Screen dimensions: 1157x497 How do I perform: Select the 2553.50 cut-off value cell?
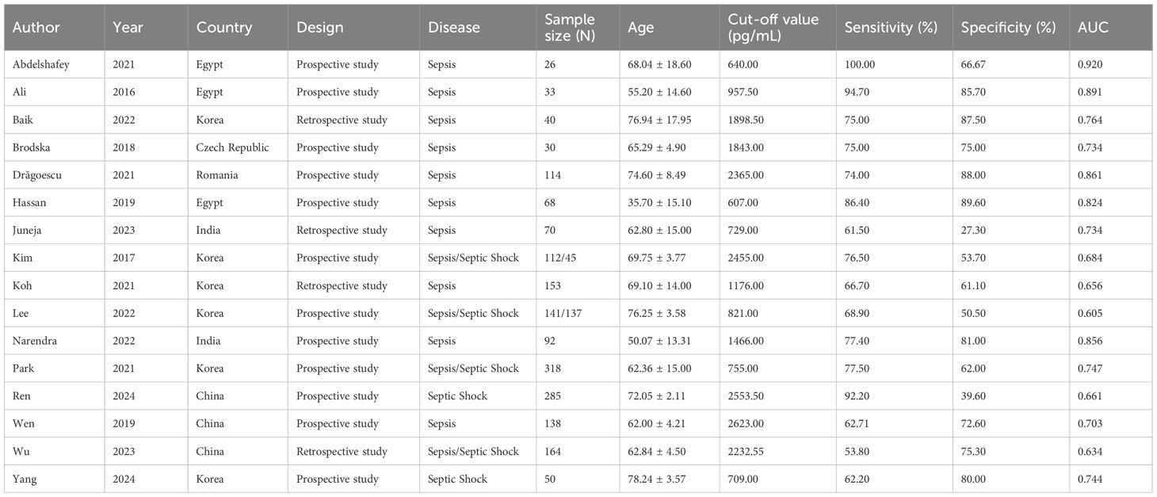[x=749, y=396]
